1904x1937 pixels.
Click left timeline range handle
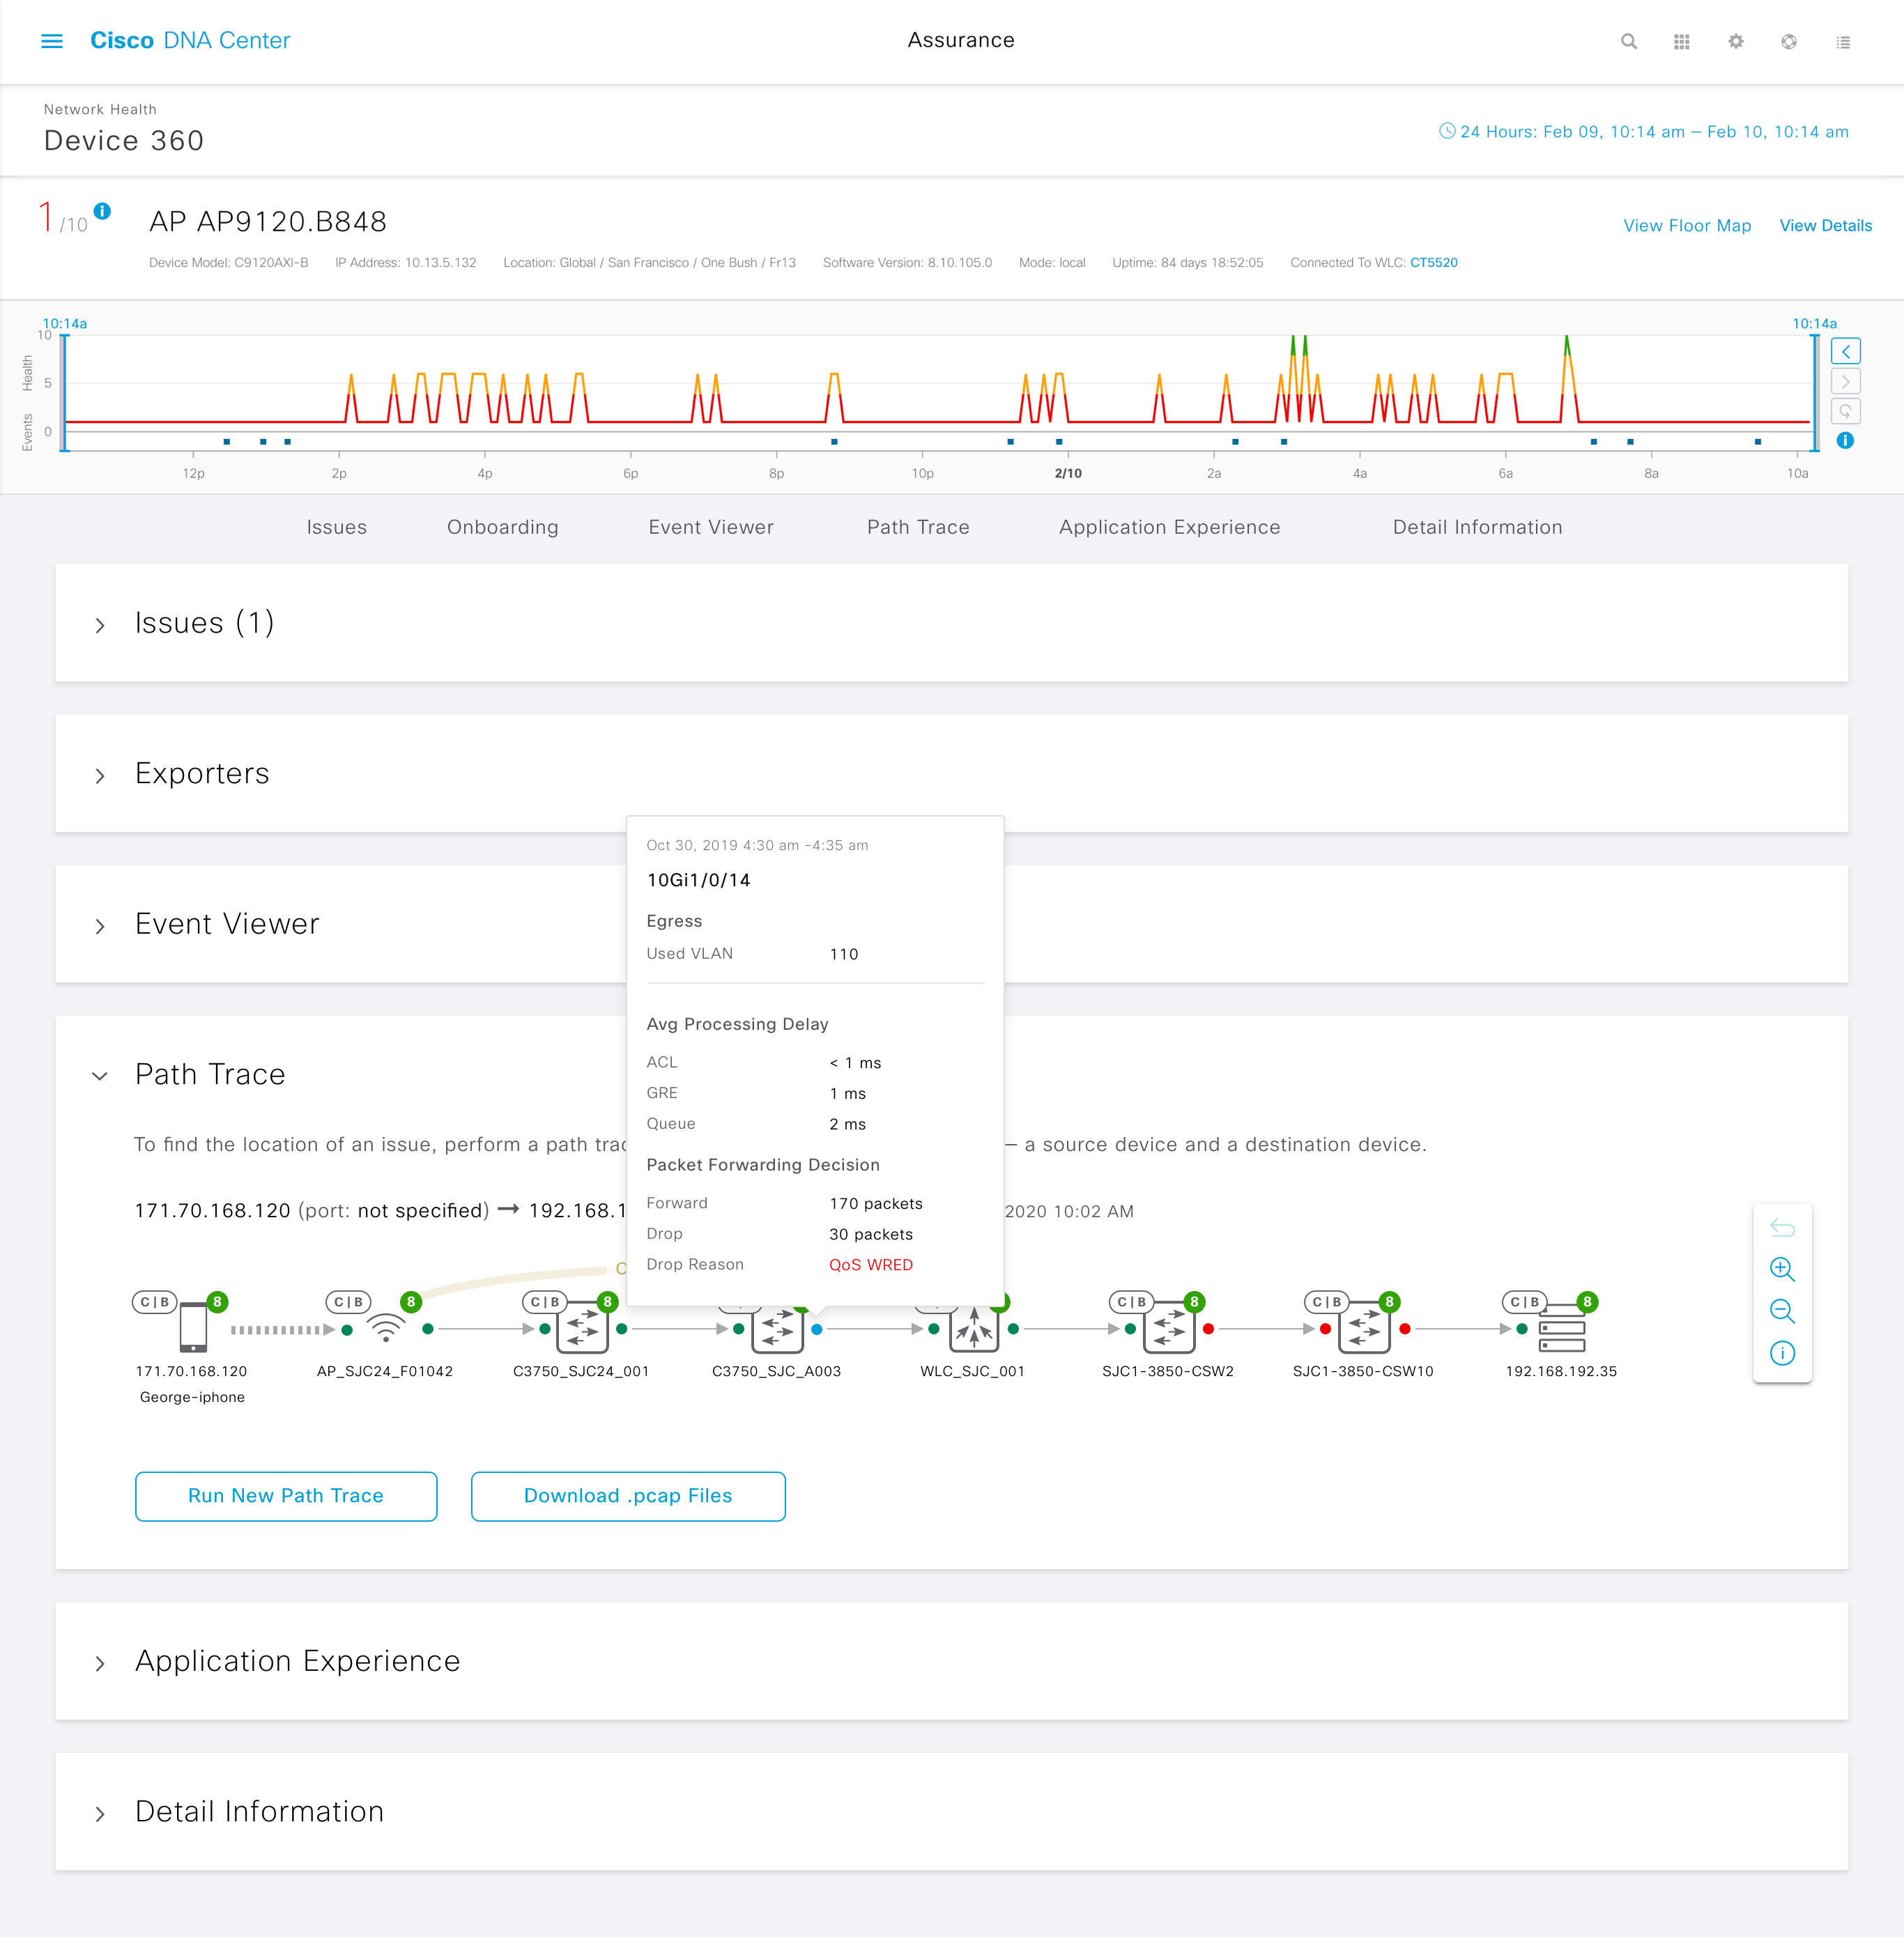[x=64, y=393]
